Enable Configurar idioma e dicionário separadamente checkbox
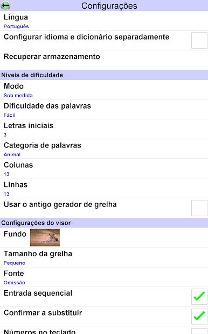 pyautogui.click(x=199, y=41)
